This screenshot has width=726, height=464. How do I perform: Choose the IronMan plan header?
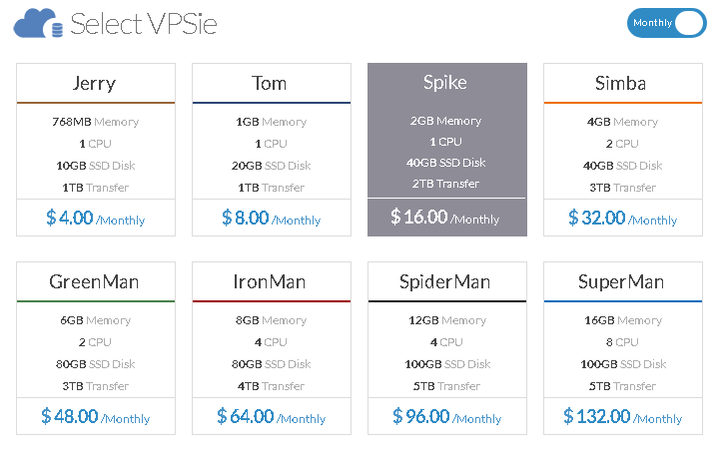point(272,281)
